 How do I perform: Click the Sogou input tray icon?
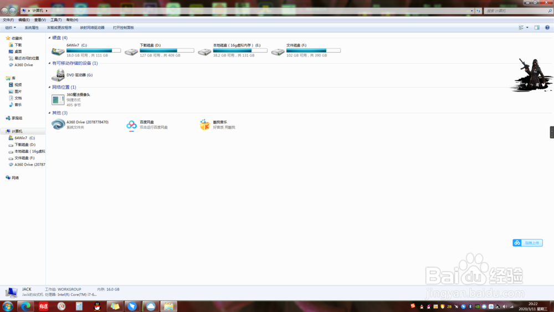(x=413, y=306)
